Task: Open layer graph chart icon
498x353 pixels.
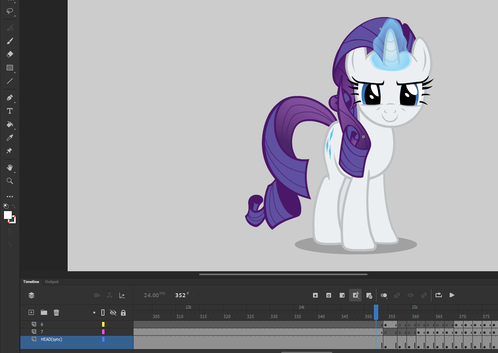Action: point(122,295)
